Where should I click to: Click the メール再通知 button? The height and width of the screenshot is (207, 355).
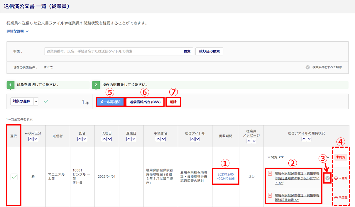110,102
